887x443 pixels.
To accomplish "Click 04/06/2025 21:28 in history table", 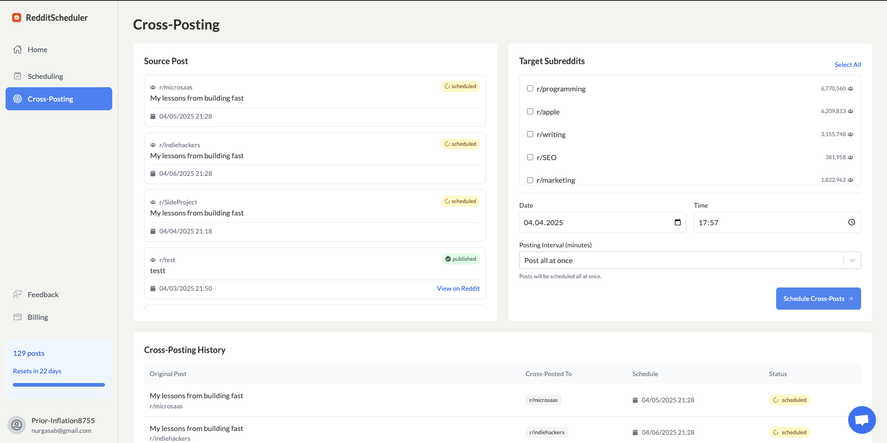I will 668,432.
